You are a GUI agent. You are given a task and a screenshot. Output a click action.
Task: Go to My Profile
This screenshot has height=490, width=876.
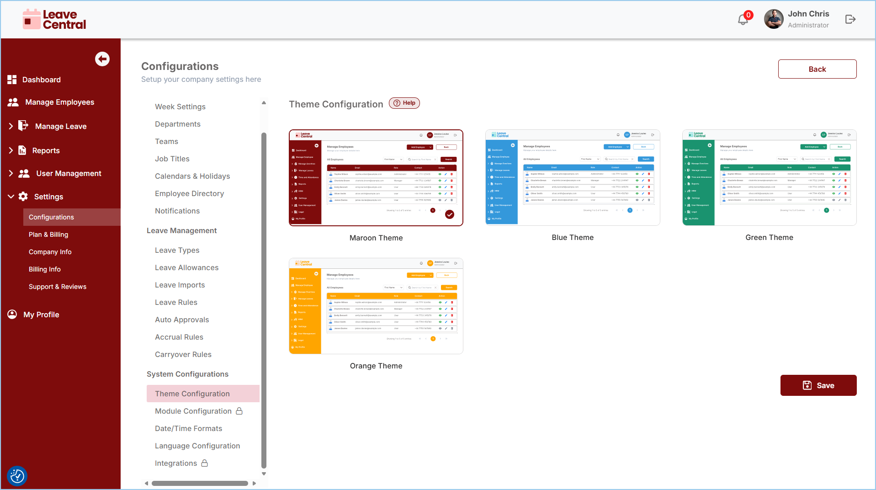pos(41,314)
